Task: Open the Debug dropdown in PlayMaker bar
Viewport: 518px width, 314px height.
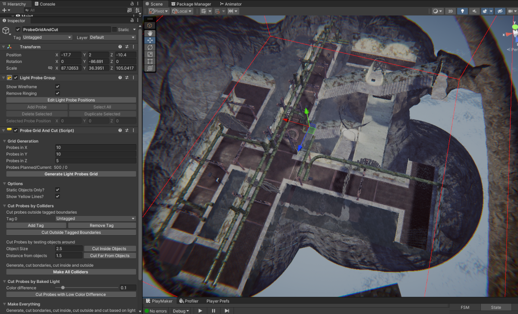Action: click(181, 311)
